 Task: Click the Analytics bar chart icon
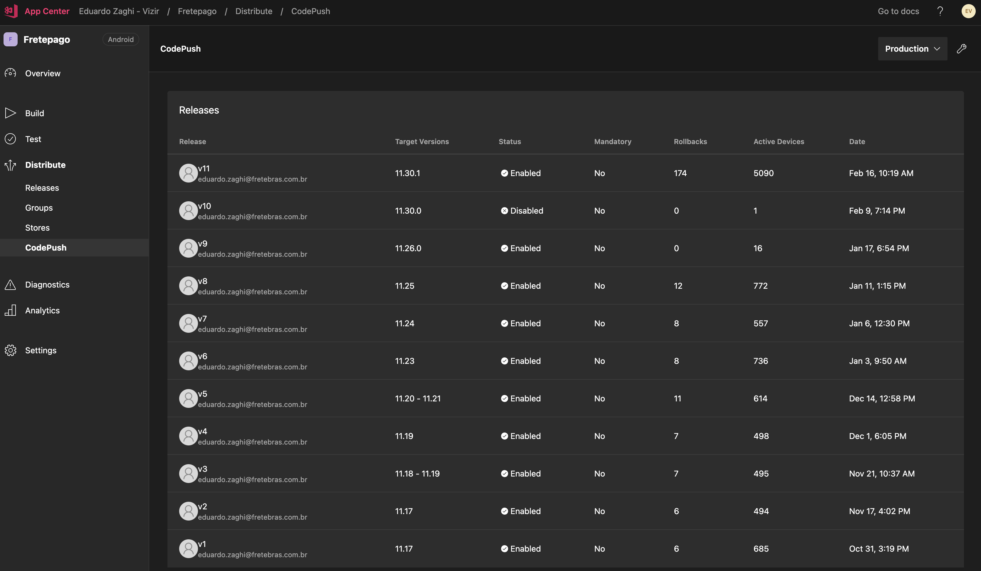(11, 310)
